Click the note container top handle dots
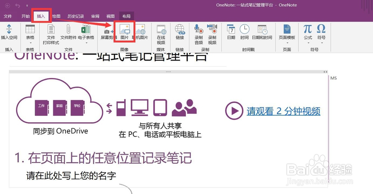Screen dimensions: 373x194 (169, 72)
